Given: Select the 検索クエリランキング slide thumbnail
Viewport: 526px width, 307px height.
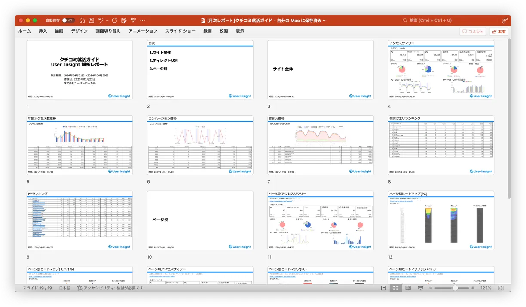Looking at the screenshot, I should tap(441, 145).
